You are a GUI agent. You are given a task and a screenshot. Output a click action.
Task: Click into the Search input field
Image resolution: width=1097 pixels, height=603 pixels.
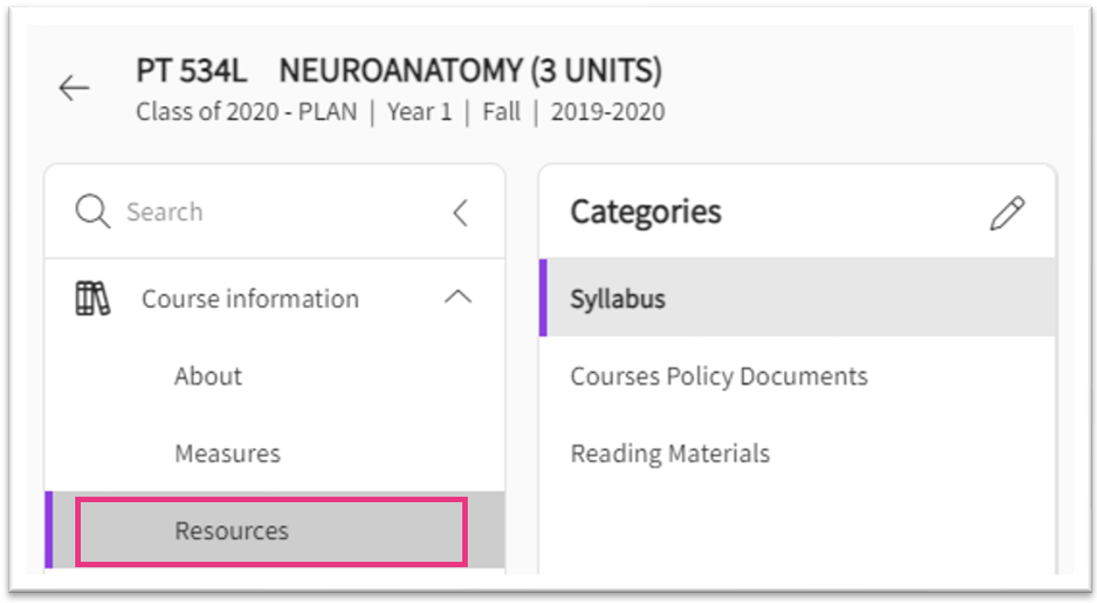tap(275, 212)
